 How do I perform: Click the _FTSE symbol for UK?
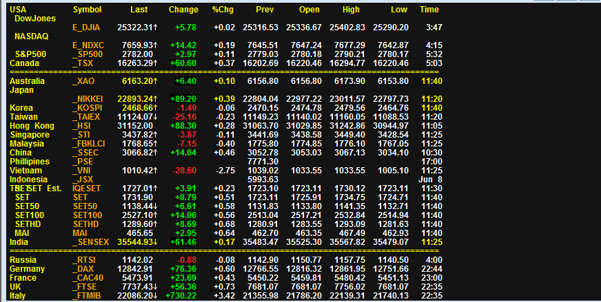pyautogui.click(x=85, y=287)
